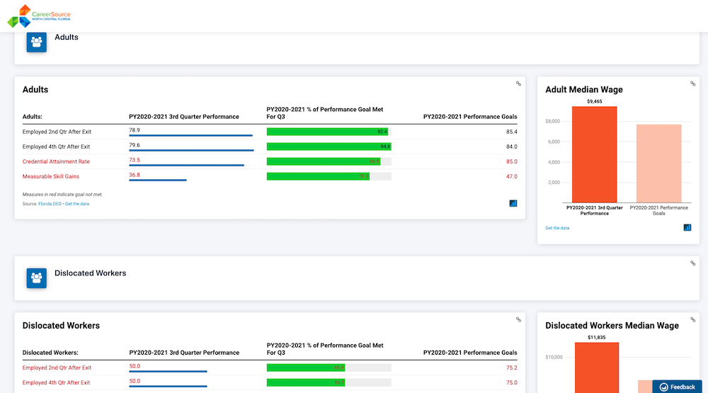Open the Feedback button
Image resolution: width=708 pixels, height=393 pixels.
point(677,387)
